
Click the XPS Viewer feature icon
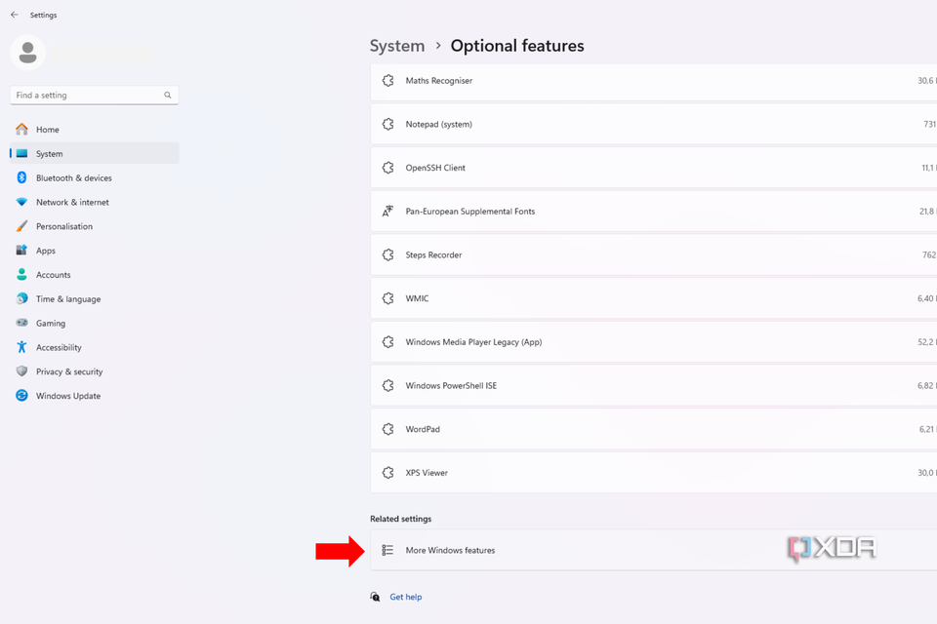coord(387,473)
